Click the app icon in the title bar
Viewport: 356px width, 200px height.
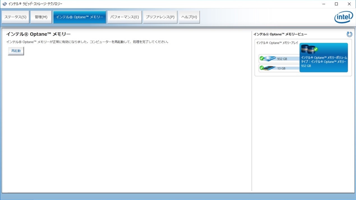(4, 4)
